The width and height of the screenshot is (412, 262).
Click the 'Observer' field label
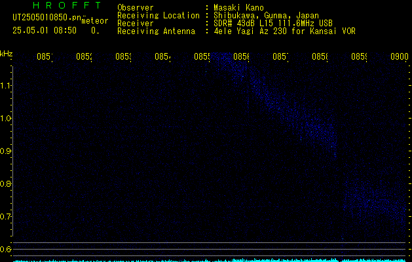pyautogui.click(x=136, y=8)
